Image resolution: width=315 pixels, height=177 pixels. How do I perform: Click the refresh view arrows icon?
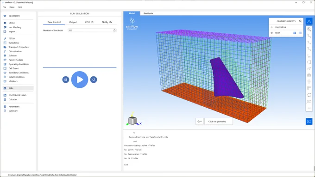(x=309, y=95)
